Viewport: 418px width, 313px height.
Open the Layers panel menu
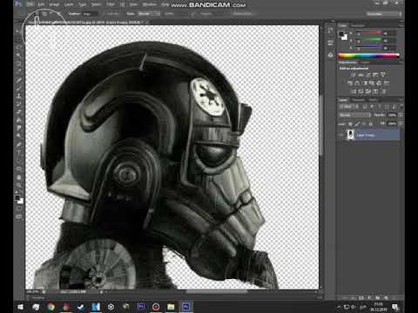click(401, 100)
